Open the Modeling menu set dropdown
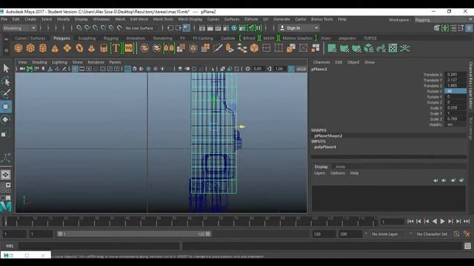474x266 pixels. tap(19, 28)
